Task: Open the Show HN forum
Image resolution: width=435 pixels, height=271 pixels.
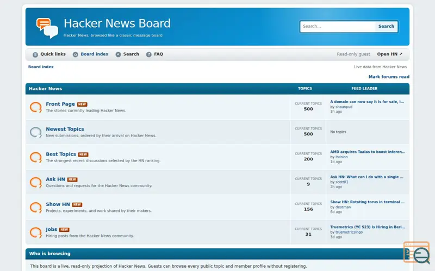Action: (58, 204)
